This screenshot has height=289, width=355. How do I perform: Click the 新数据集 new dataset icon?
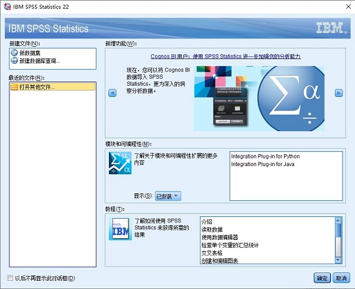pos(14,53)
